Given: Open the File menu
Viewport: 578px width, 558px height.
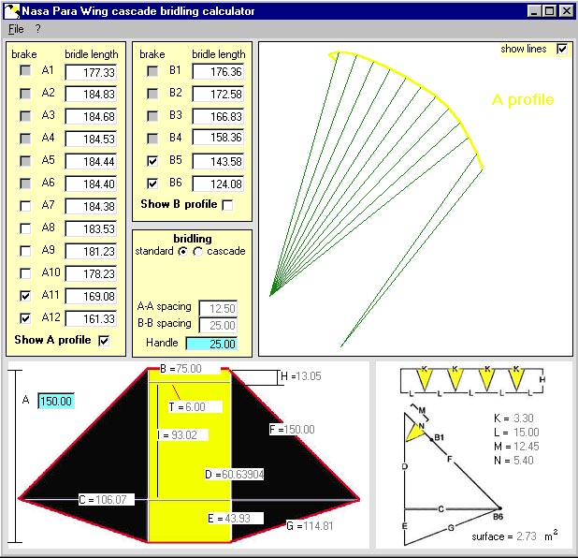Looking at the screenshot, I should (16, 29).
